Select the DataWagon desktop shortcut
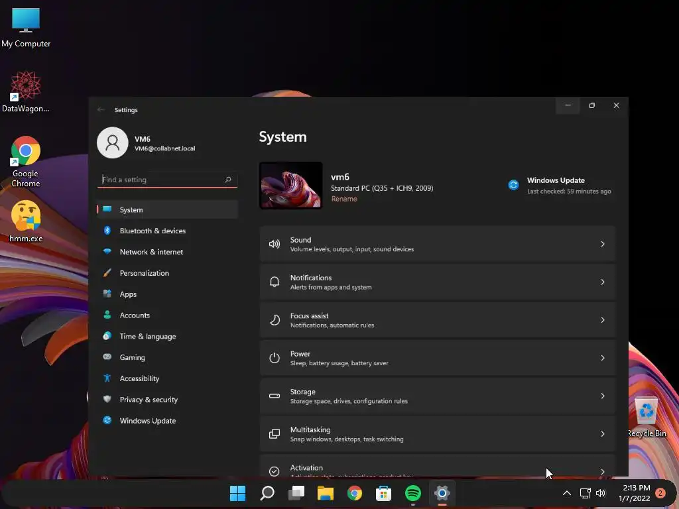 point(26,91)
